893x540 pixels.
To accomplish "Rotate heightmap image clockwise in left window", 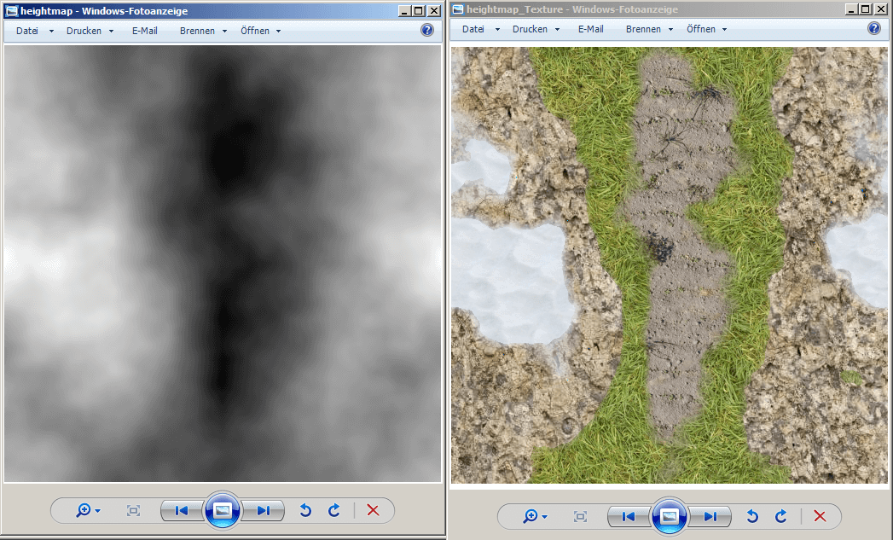I will point(334,510).
